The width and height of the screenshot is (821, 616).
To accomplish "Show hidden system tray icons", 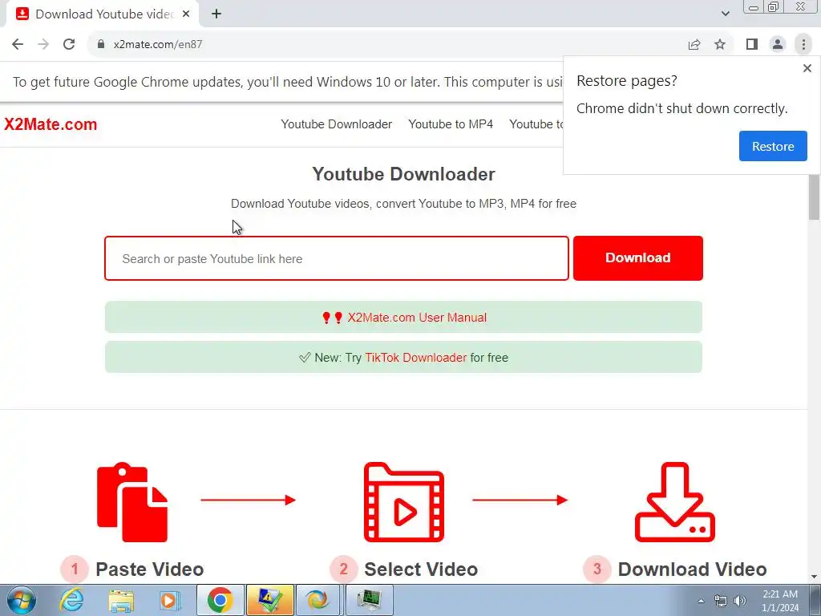I will tap(701, 601).
